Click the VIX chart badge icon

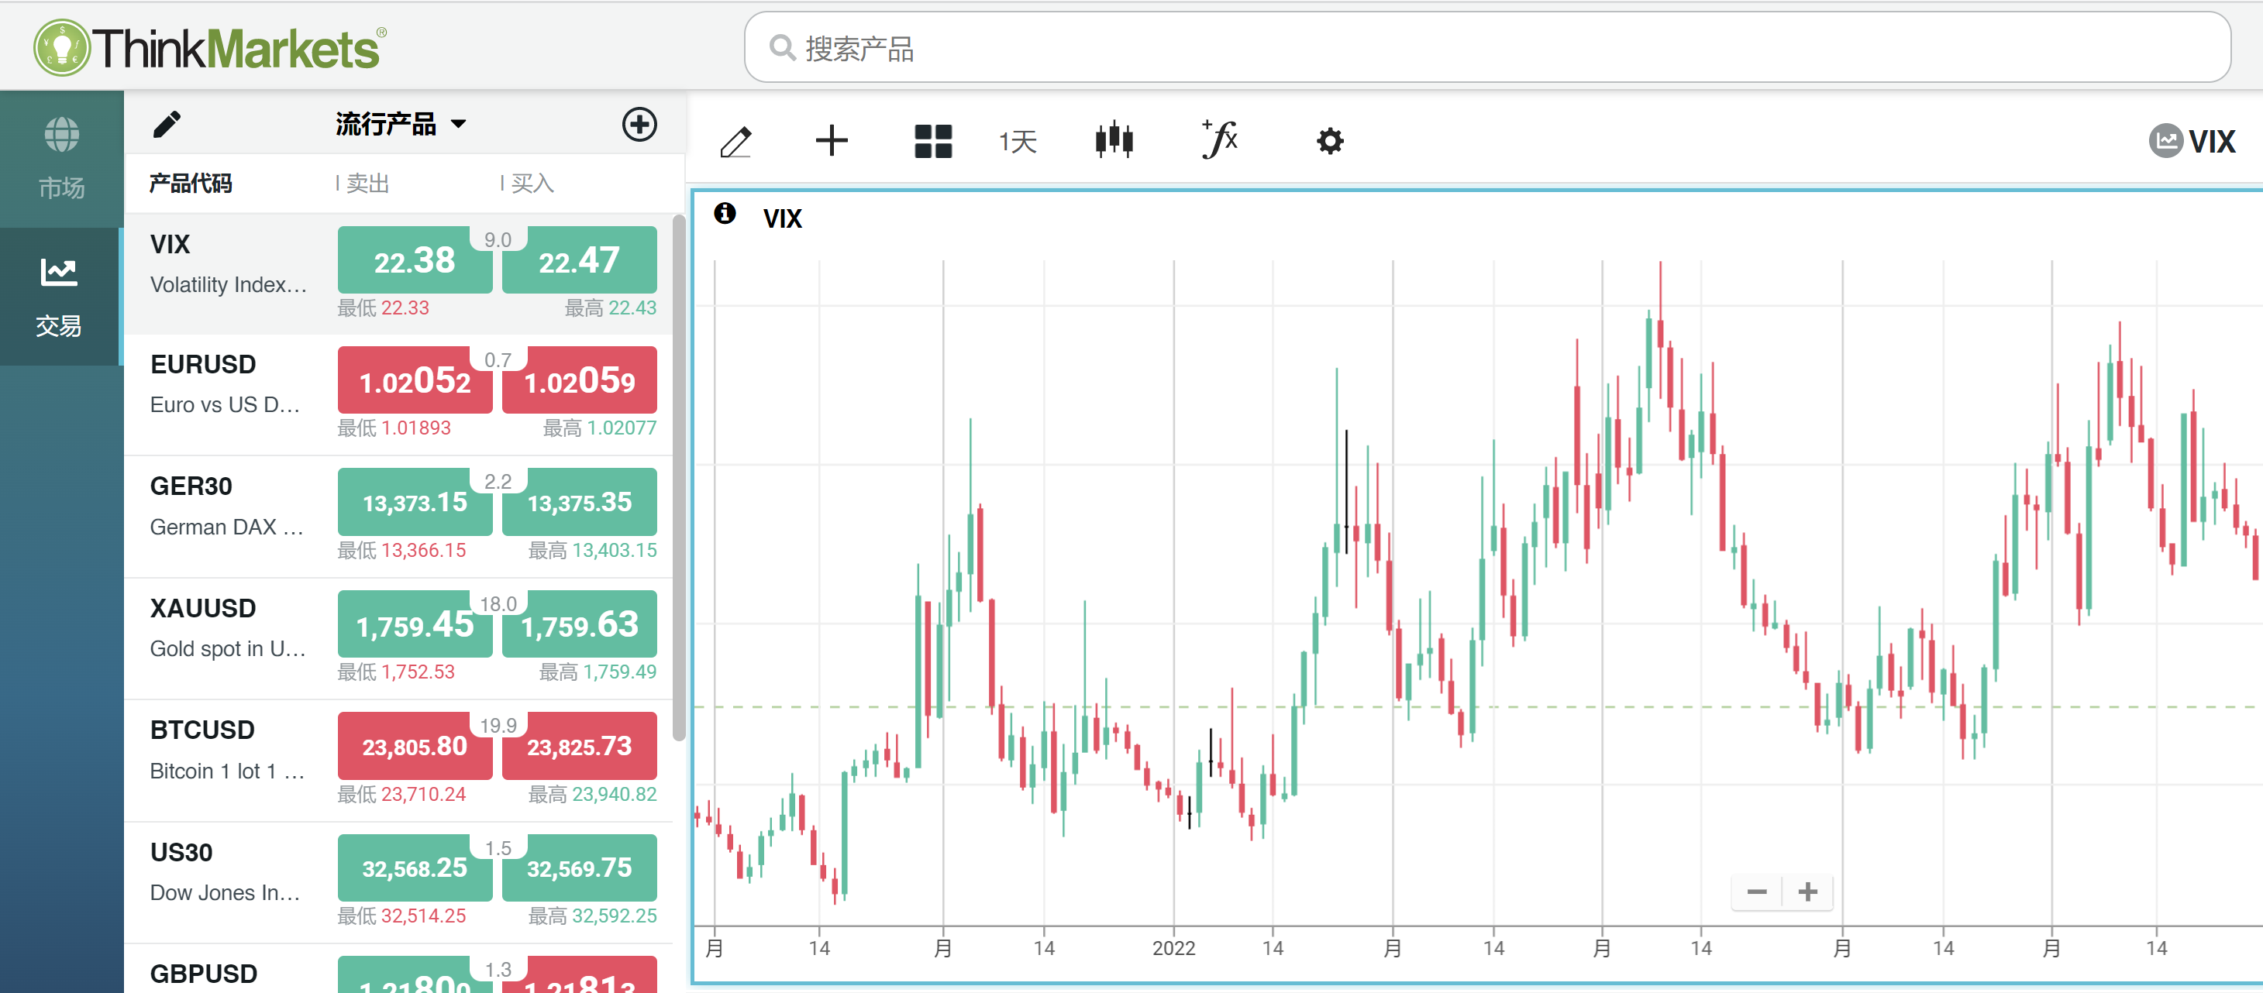click(2165, 140)
